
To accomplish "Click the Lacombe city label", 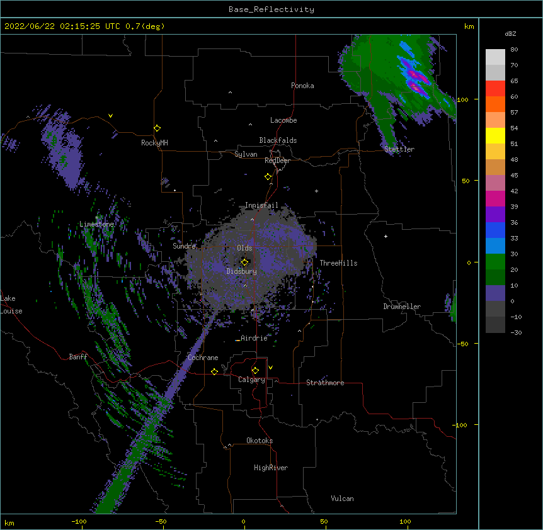I will pos(283,120).
